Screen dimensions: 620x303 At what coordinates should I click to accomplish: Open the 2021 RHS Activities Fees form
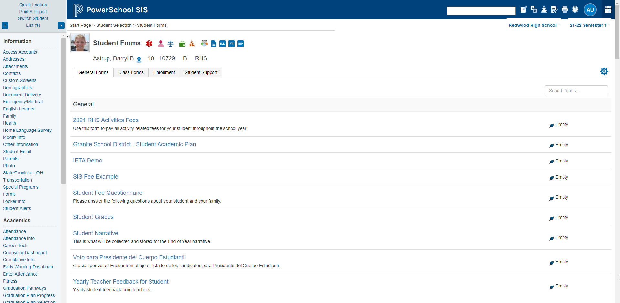click(x=106, y=120)
